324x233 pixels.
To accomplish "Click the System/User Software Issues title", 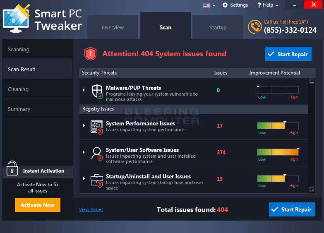I will [x=142, y=150].
